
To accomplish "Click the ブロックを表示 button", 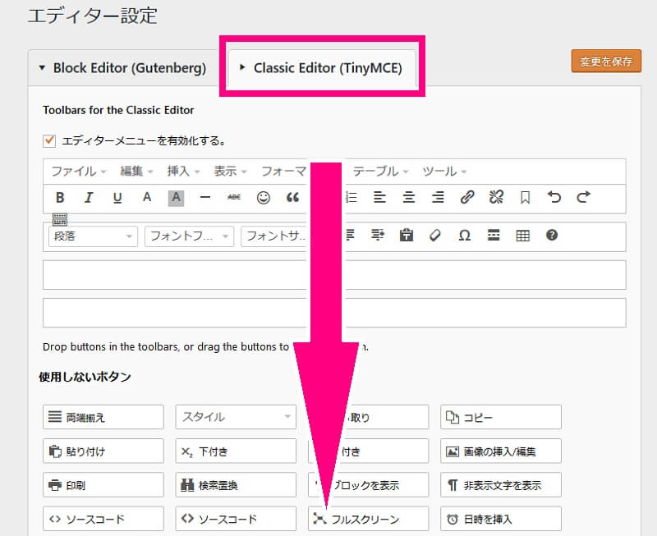I will (368, 485).
